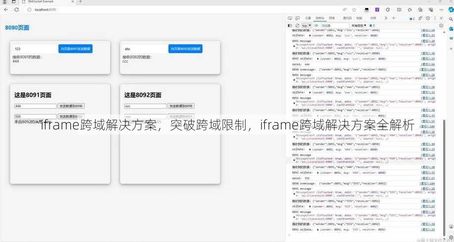
Task: Add page to favorites star icon
Action: [354, 9]
